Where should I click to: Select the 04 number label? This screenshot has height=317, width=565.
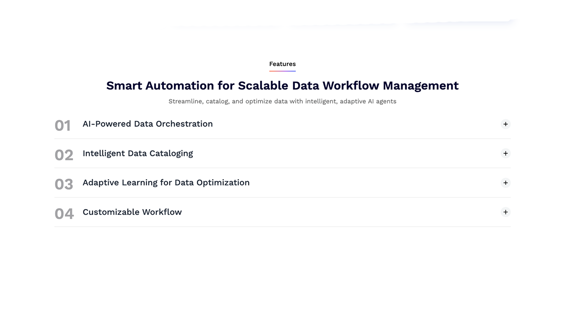click(x=64, y=214)
